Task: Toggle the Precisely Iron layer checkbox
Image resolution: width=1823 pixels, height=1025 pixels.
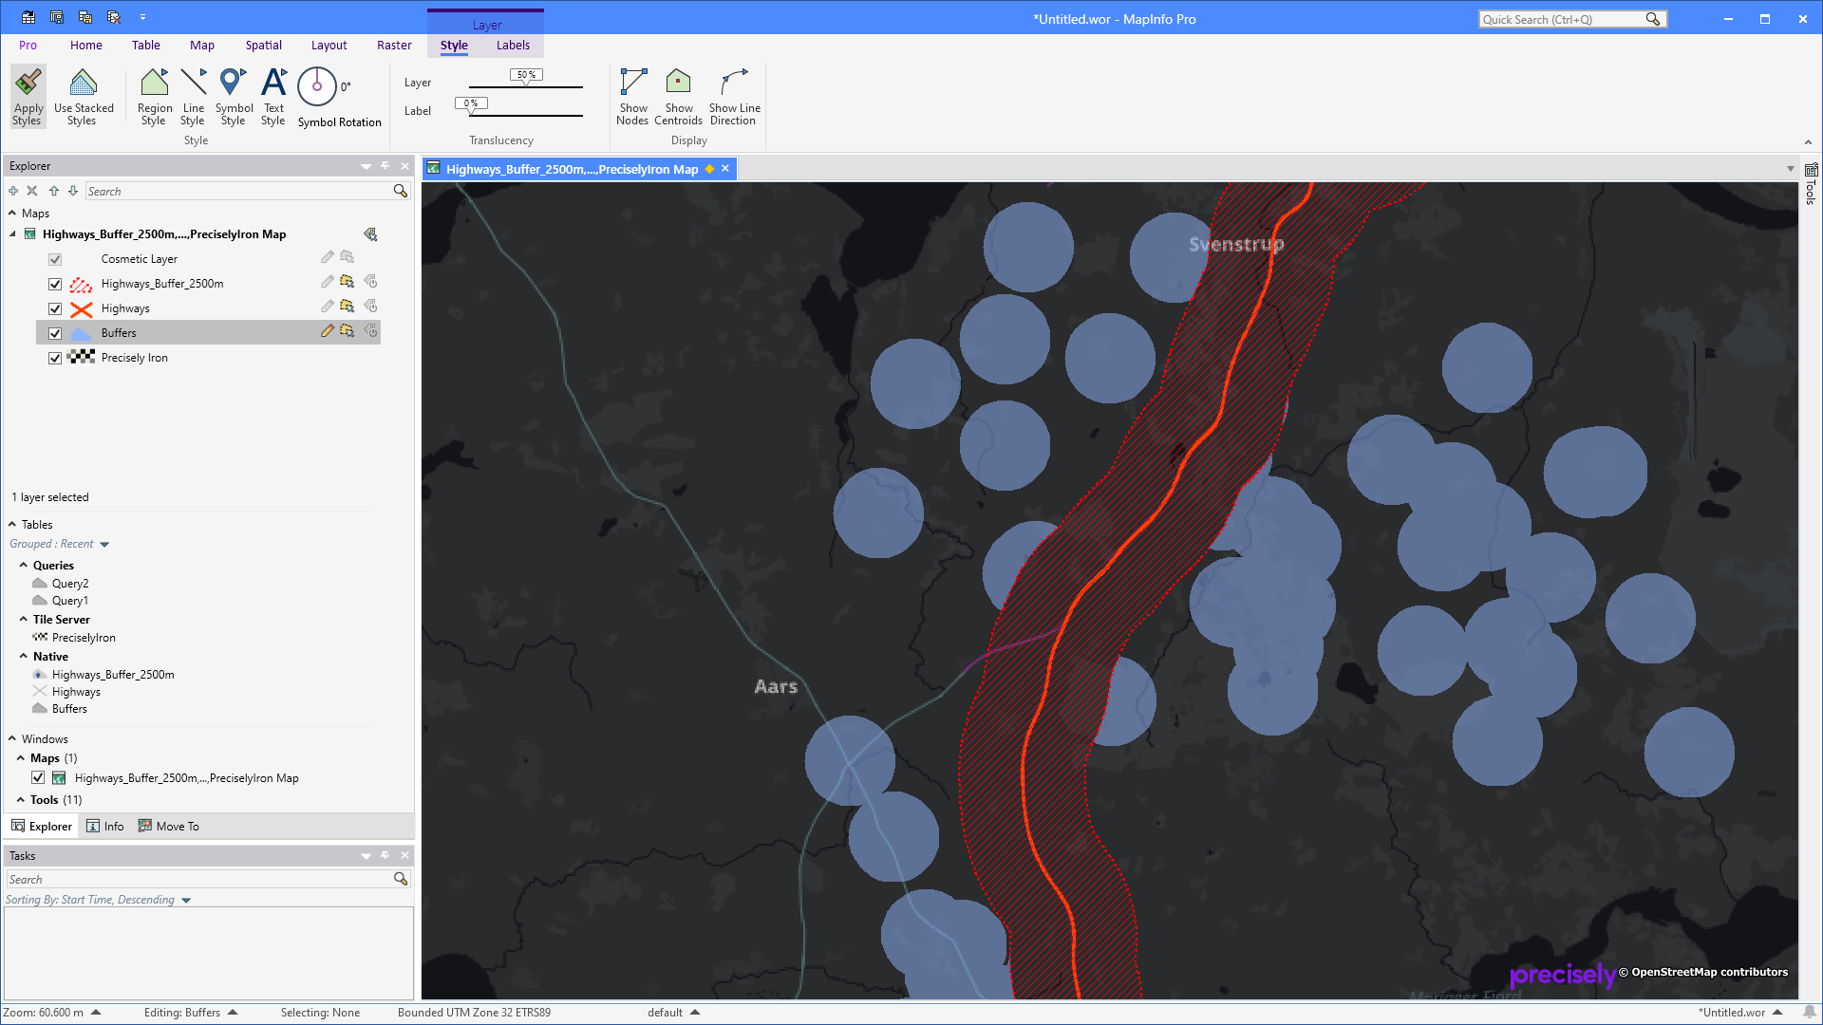Action: pos(55,358)
